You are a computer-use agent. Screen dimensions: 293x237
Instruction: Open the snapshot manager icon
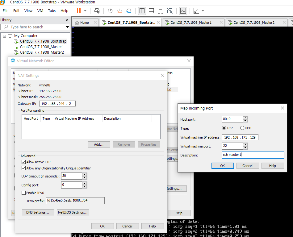[x=129, y=11]
